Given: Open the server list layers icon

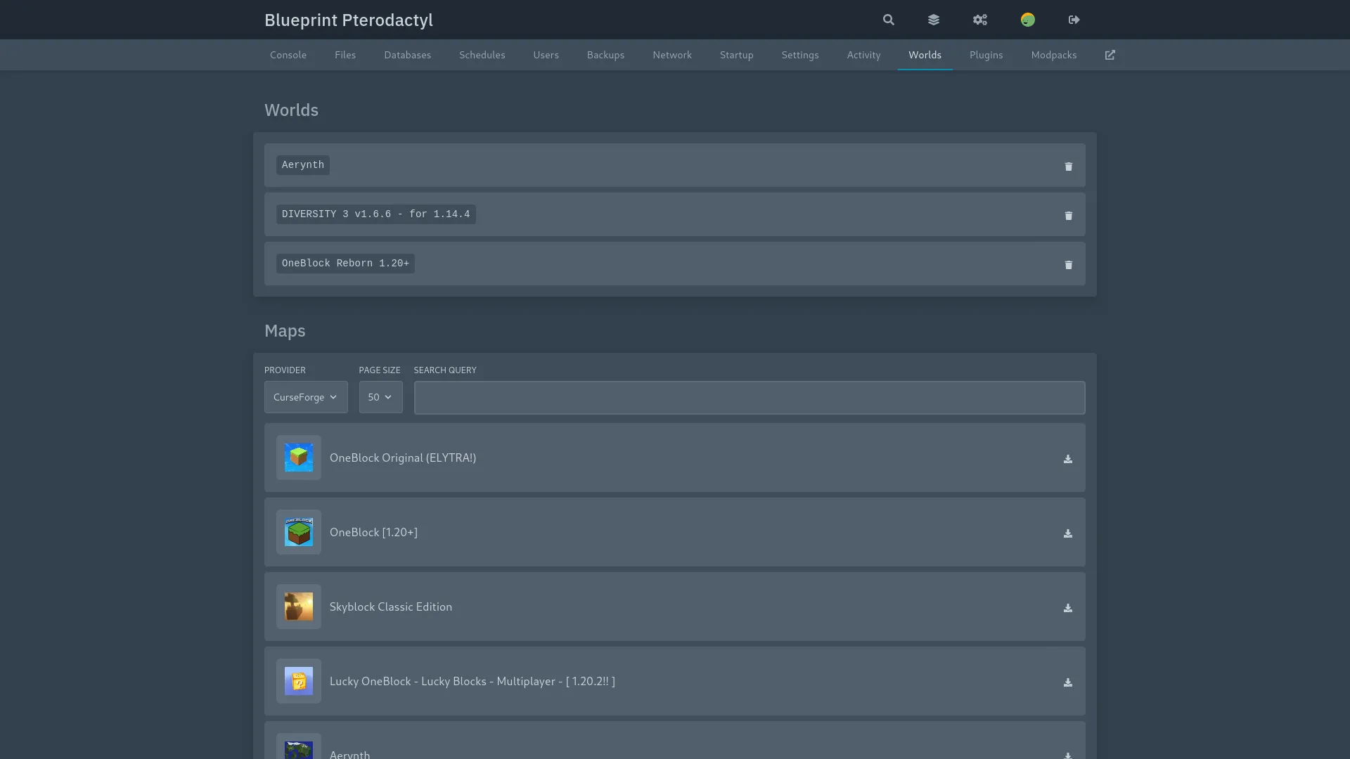Looking at the screenshot, I should click(x=934, y=20).
